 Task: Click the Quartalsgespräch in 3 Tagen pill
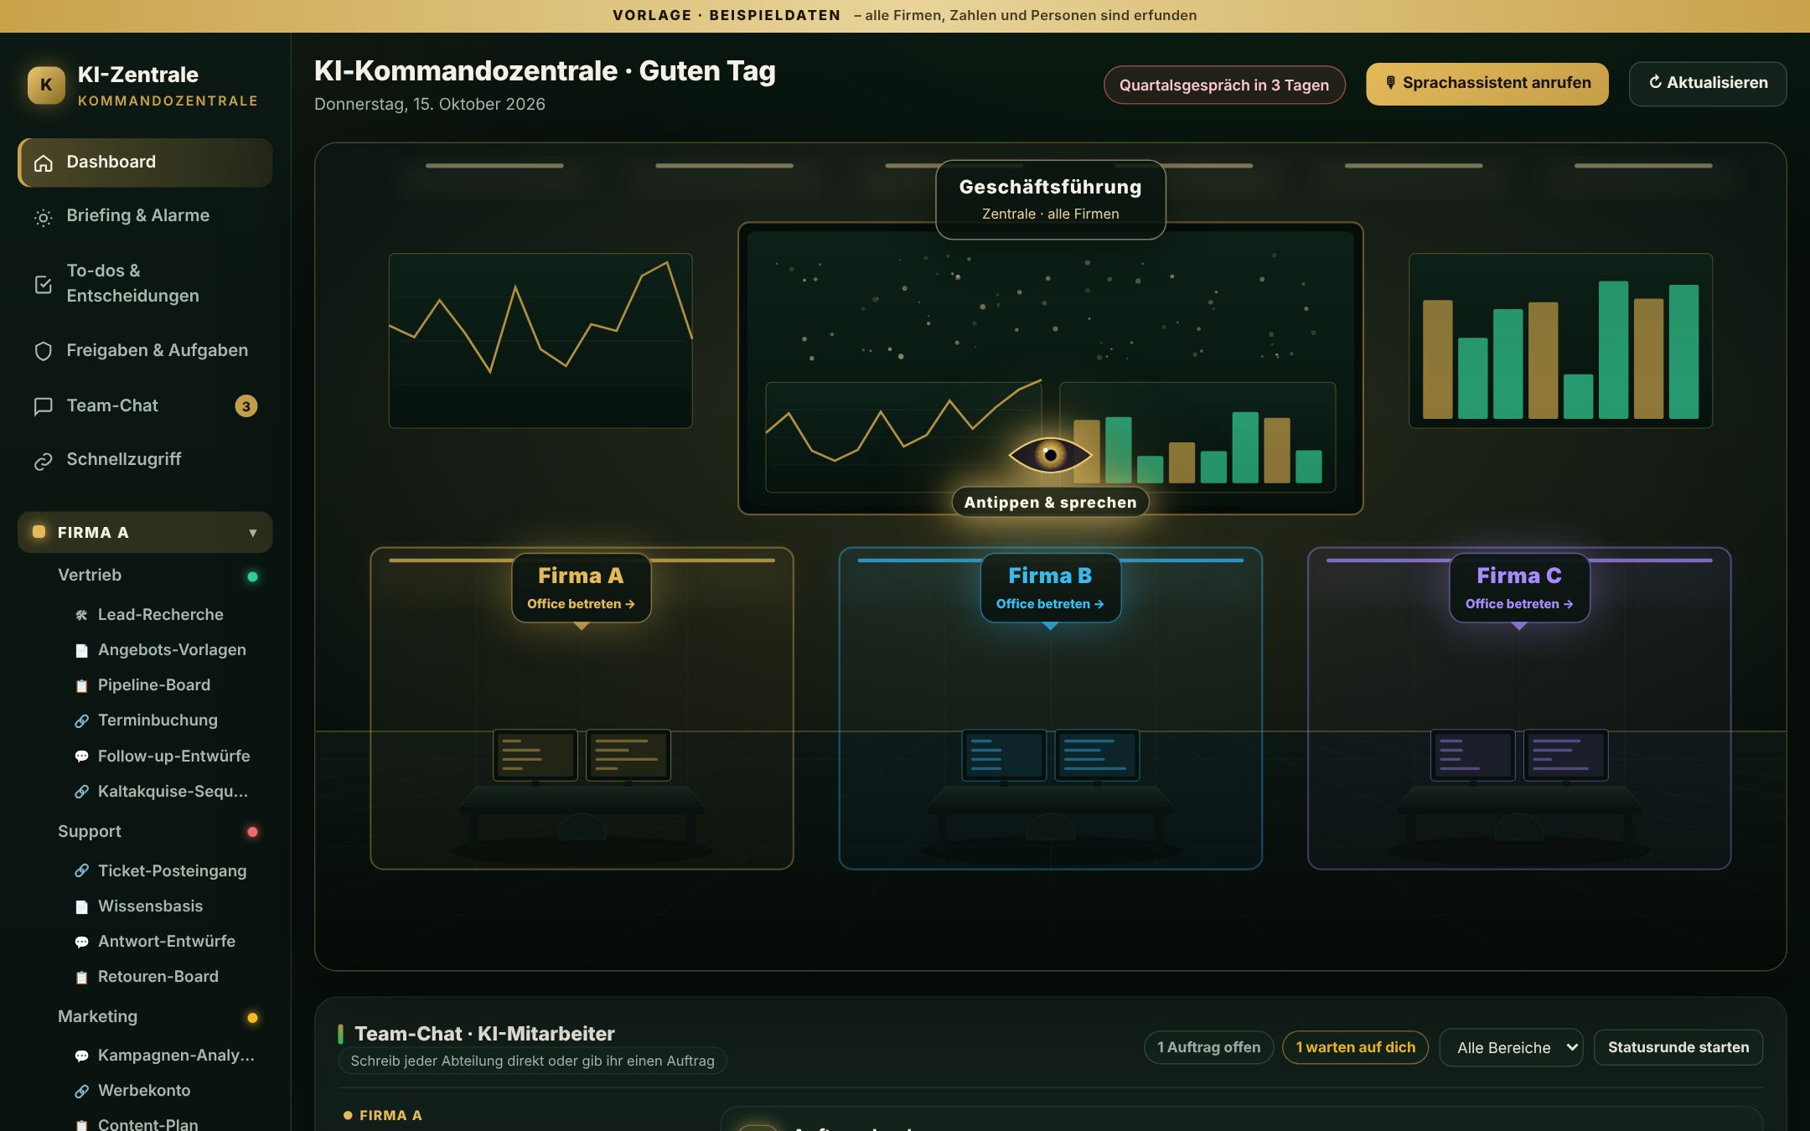point(1224,85)
